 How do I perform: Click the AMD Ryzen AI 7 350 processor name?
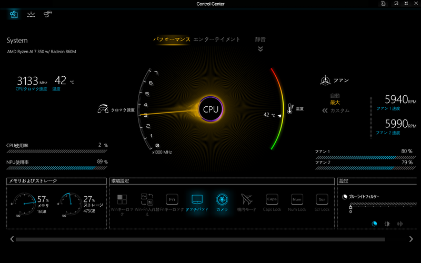click(x=42, y=52)
